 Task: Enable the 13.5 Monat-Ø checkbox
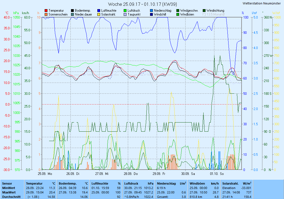[204, 14]
